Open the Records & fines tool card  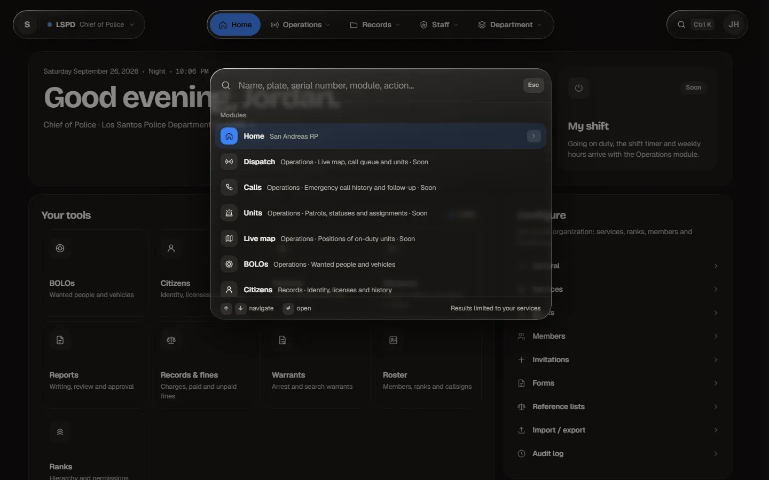point(206,365)
